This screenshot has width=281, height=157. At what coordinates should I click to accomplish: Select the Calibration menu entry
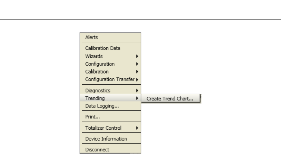97,72
